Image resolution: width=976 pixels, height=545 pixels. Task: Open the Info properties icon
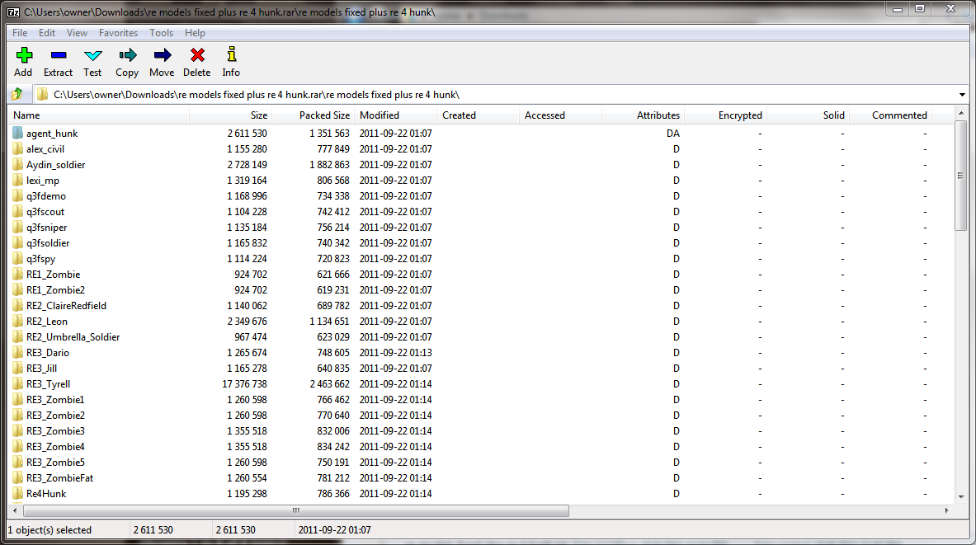pyautogui.click(x=232, y=54)
